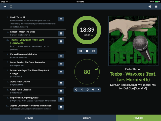This screenshot has width=161, height=121.
Task: Select Czech Radio Classical station
Action: tap(21, 90)
